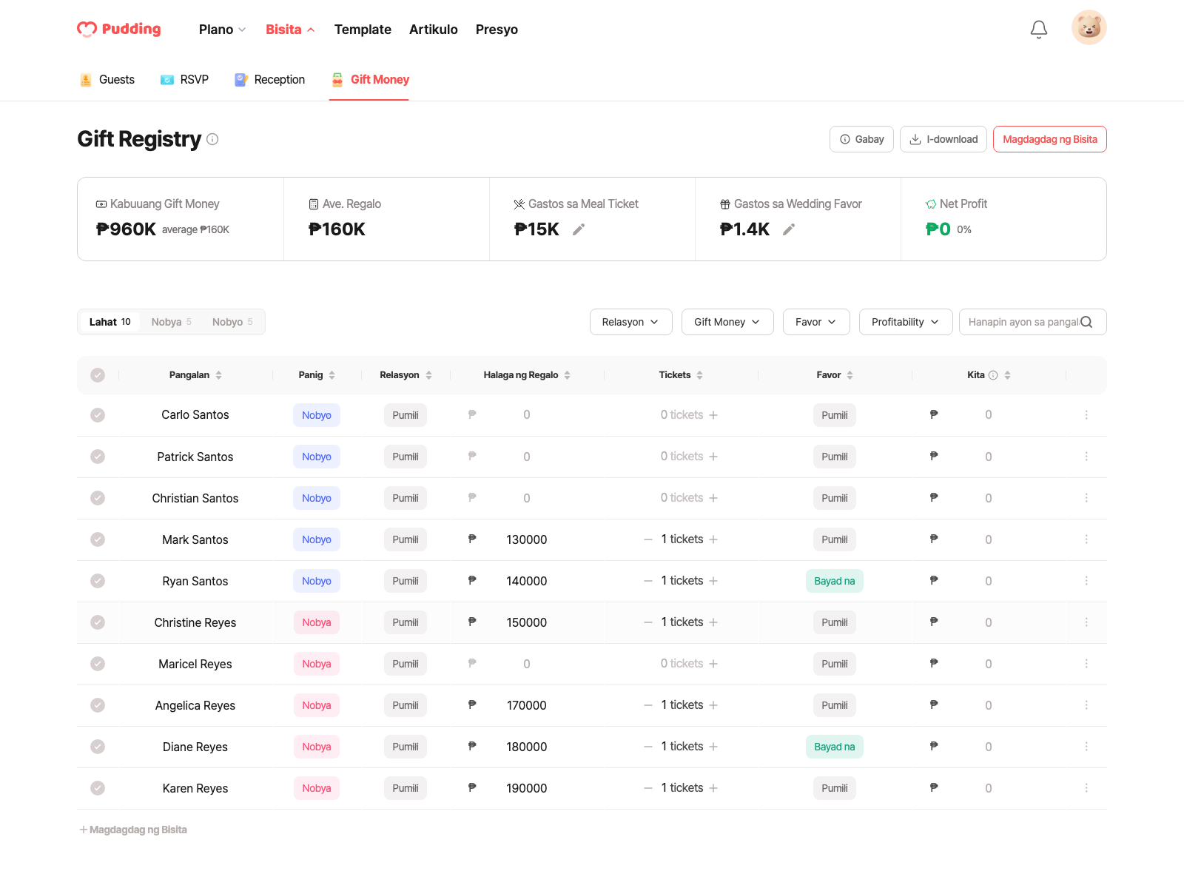Check the Christine Reyes row checkbox
The height and width of the screenshot is (888, 1184).
tap(98, 622)
